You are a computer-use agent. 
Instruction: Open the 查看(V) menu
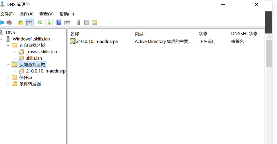(x=46, y=14)
